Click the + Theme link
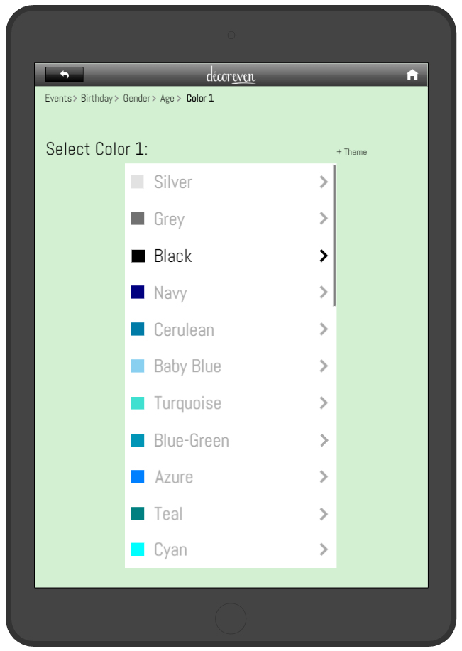462x651 pixels. [x=351, y=152]
